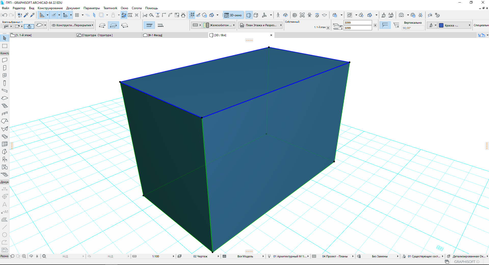Click the План Этажа и Разрез button
The image size is (489, 265).
coord(261,25)
